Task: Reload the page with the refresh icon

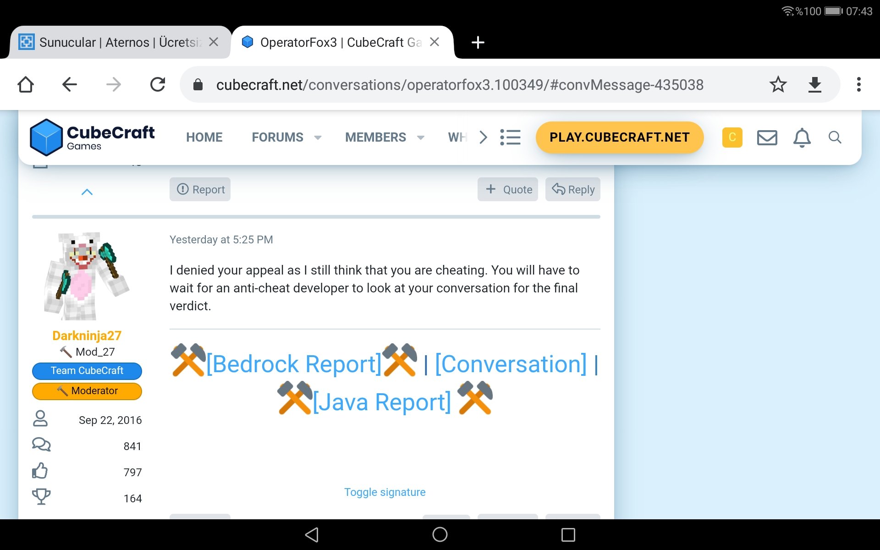Action: point(158,84)
